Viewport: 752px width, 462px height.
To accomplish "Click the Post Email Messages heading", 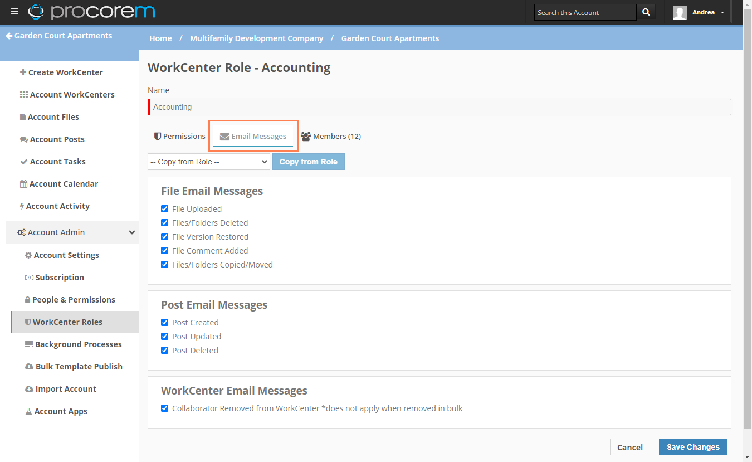I will pos(214,305).
